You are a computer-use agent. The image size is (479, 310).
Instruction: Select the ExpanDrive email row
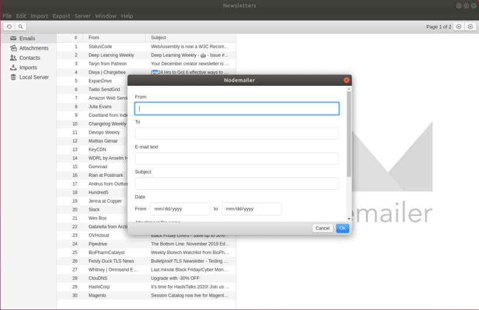(92, 81)
